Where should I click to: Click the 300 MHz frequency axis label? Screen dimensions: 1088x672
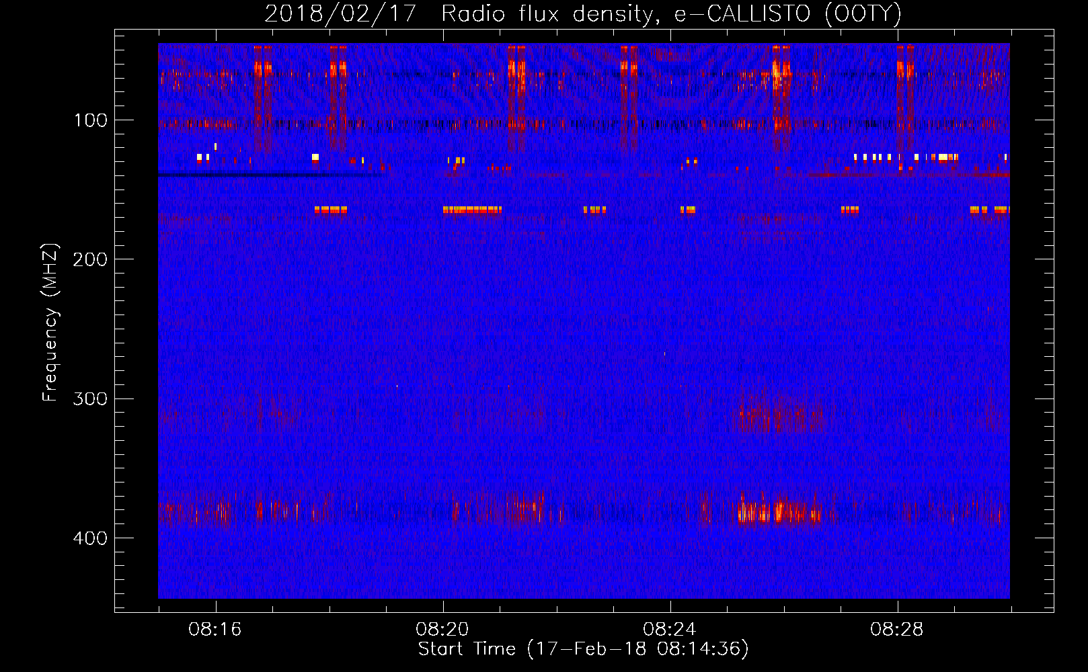[90, 398]
